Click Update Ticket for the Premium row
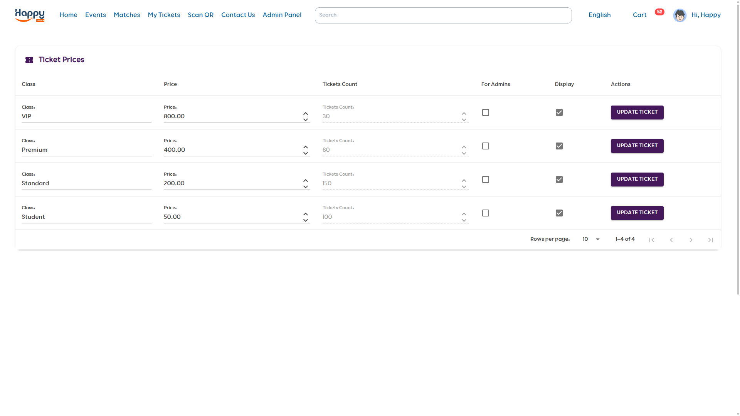 (637, 146)
